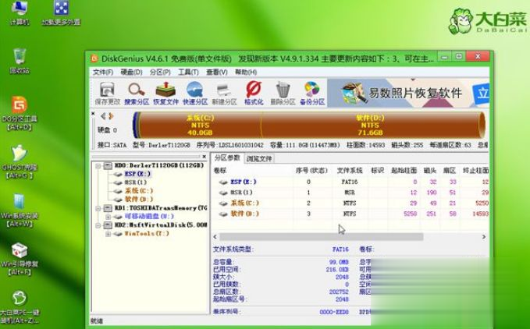The width and height of the screenshot is (530, 329).
Task: Select ESP(E:) in the disk tree
Action: [137, 174]
